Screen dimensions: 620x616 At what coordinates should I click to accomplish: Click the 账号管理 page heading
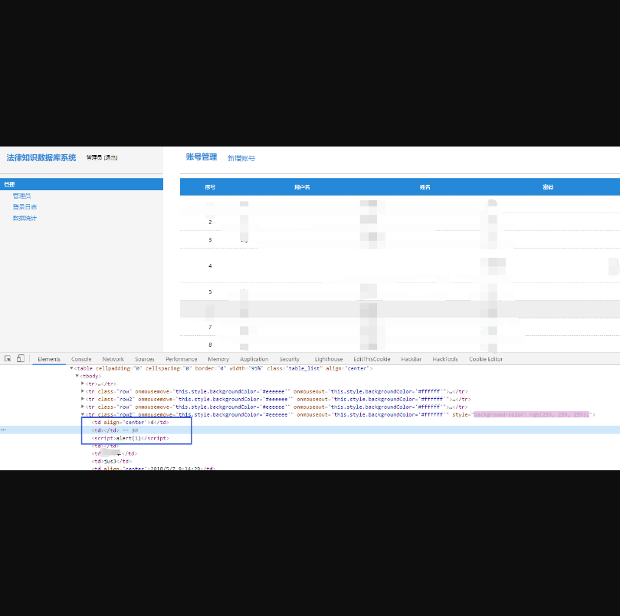(x=202, y=157)
